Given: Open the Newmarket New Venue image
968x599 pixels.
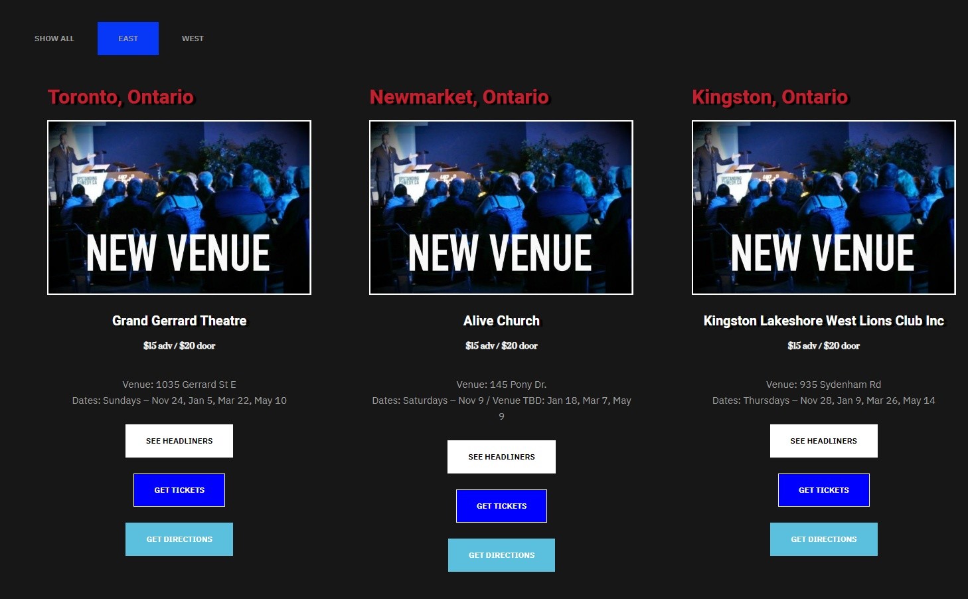Looking at the screenshot, I should pos(501,207).
